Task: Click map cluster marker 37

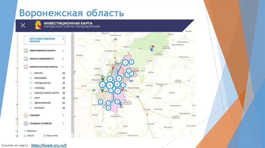Action: click(118, 91)
